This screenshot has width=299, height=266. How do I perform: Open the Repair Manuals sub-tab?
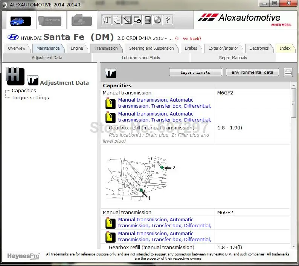click(233, 58)
